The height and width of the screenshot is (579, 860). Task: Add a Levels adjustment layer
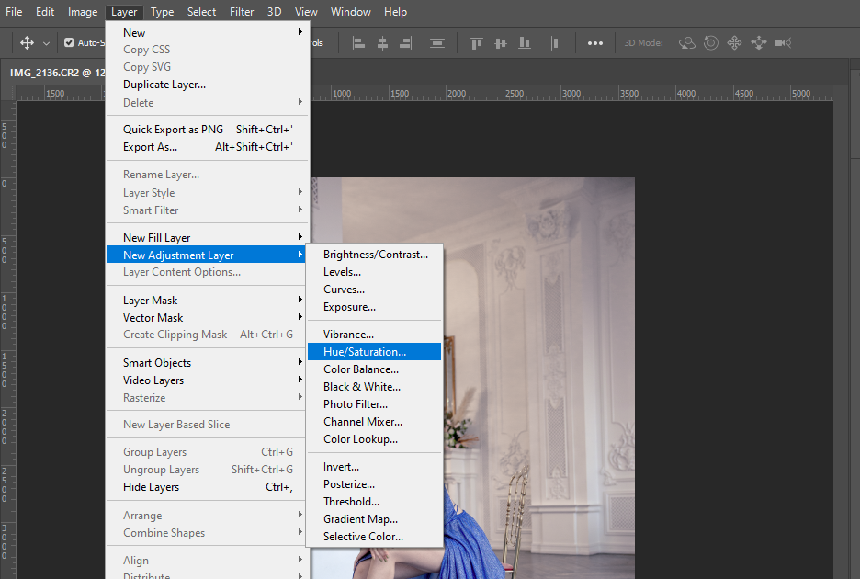[x=375, y=272]
